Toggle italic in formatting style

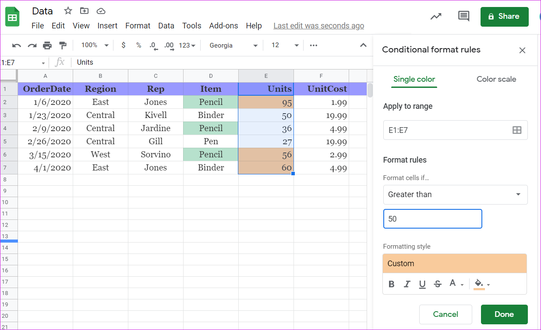click(407, 285)
